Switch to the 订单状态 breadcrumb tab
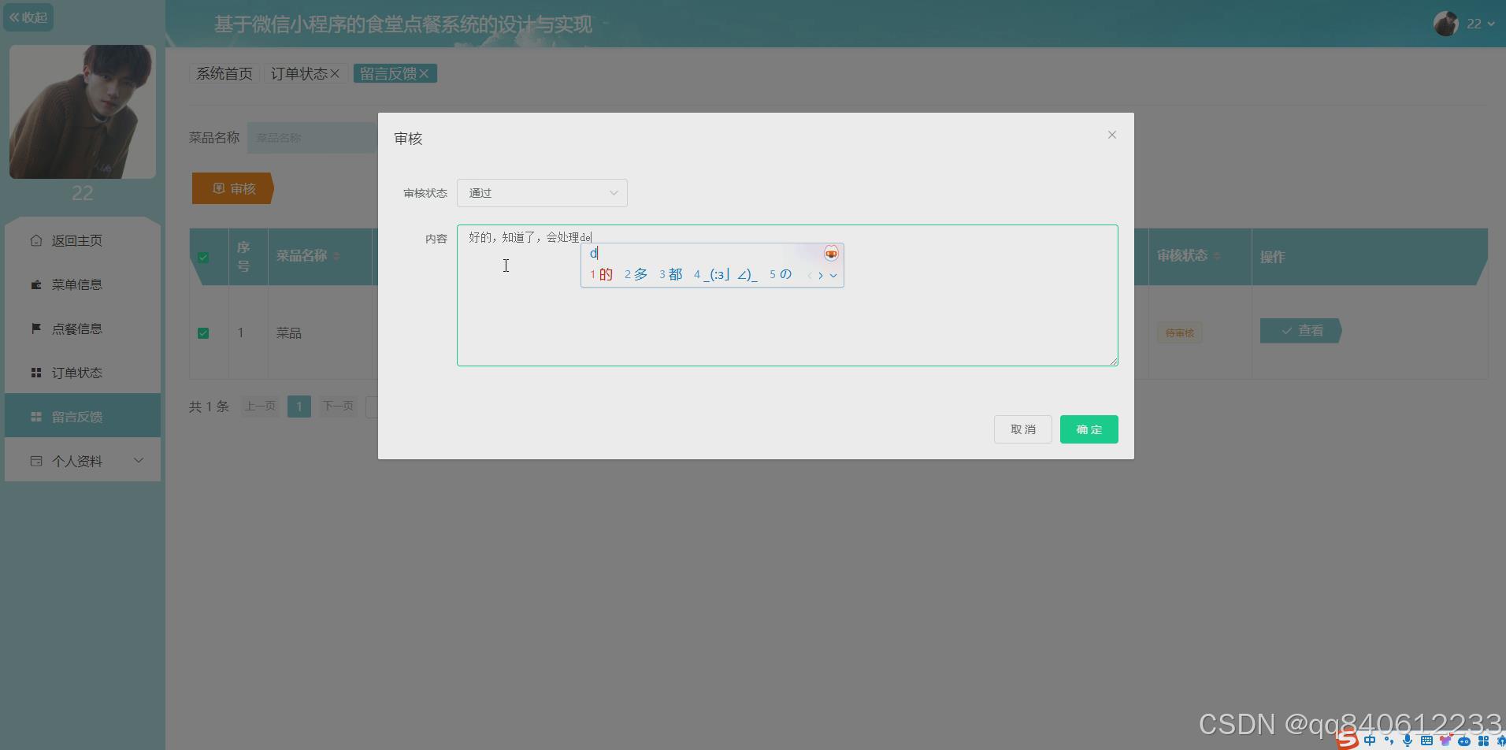Viewport: 1506px width, 750px height. (298, 73)
